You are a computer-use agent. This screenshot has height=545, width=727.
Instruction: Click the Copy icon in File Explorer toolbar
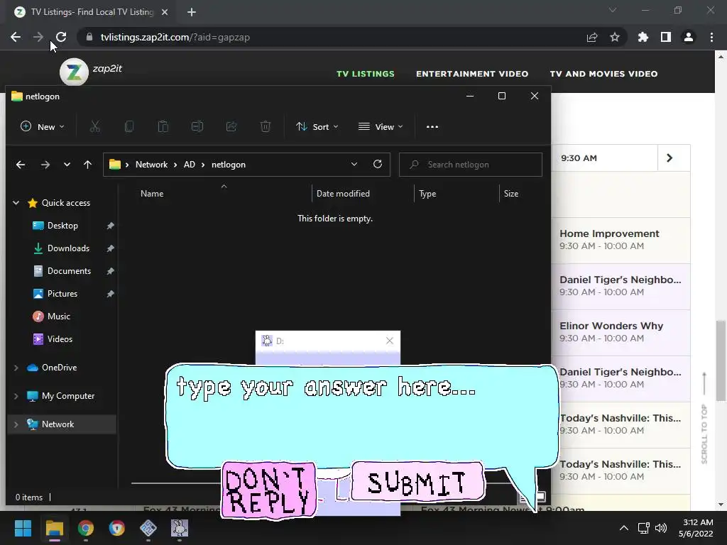click(x=129, y=126)
